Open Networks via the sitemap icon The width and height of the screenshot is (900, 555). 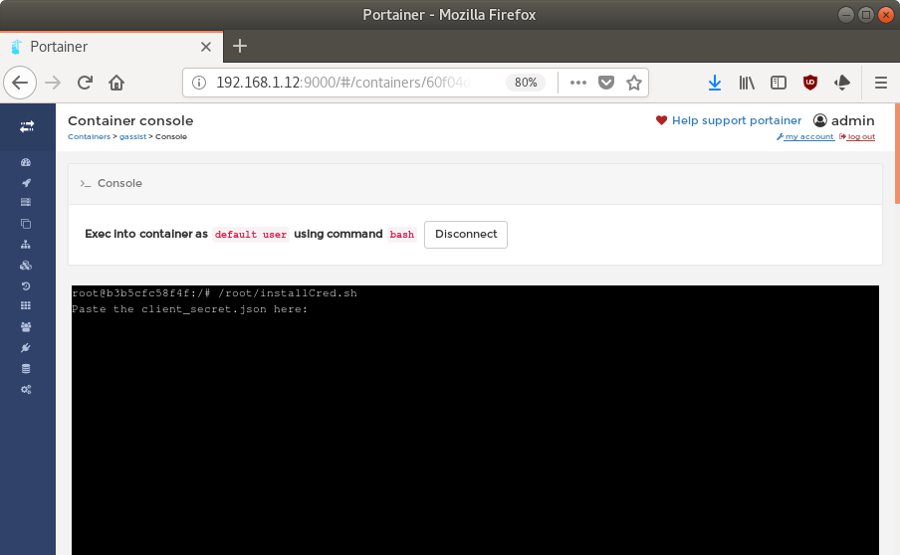point(26,245)
